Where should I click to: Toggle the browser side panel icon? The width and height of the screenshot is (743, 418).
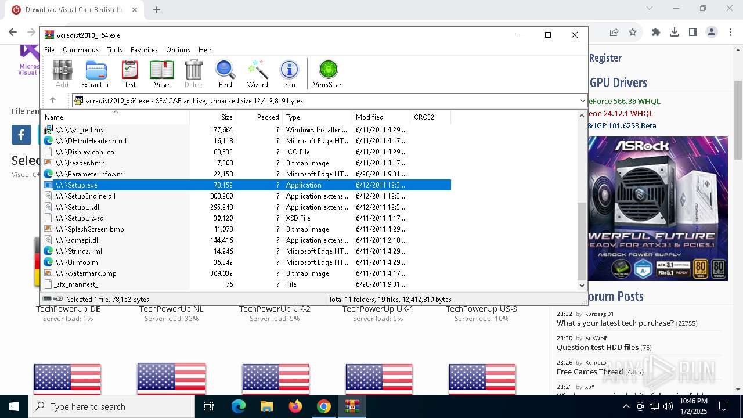(x=693, y=33)
